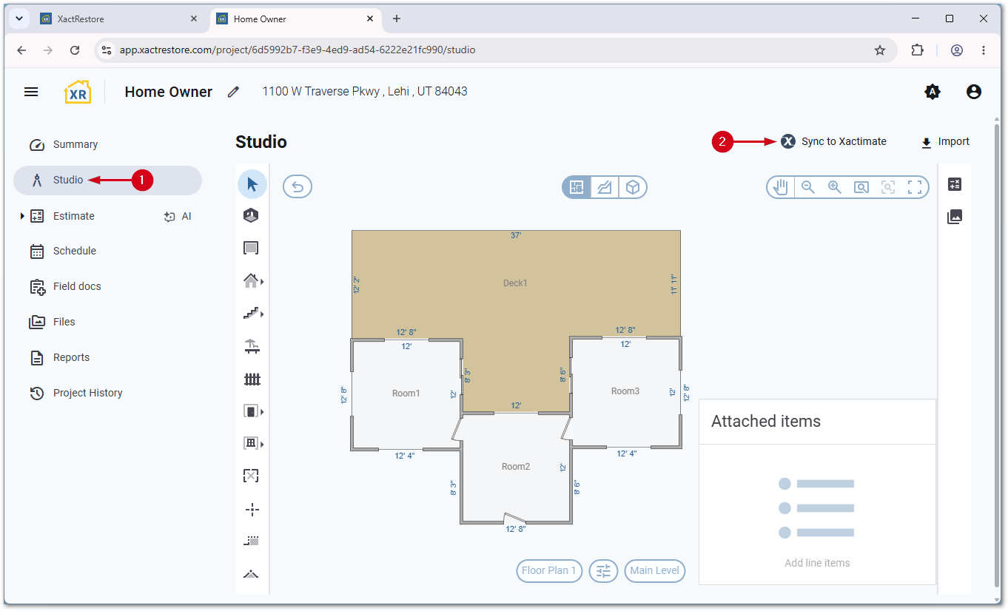Select the arrow pointer tool
1008x611 pixels.
252,184
